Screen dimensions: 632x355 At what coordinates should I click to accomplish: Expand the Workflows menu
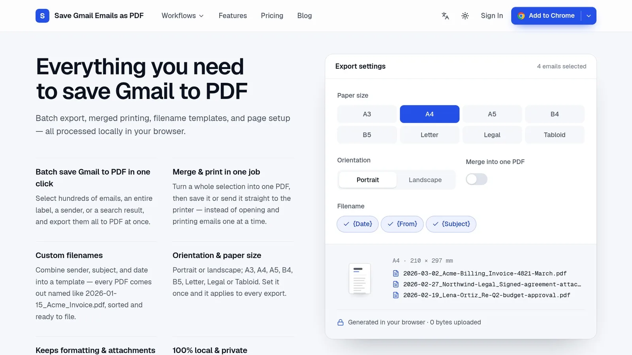tap(182, 16)
